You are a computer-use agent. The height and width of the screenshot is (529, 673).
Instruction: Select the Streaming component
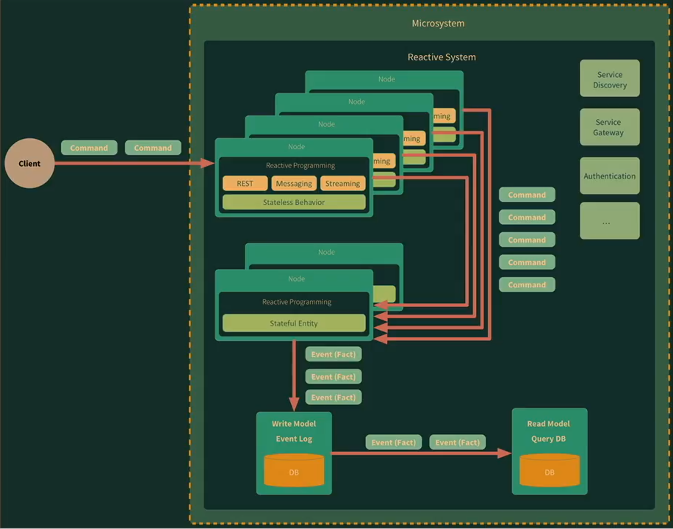pos(342,183)
